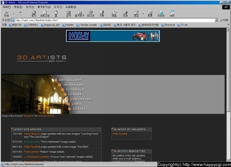Open the FORUMS navigation item
Viewport: 231px width, 167px height.
(x=75, y=94)
